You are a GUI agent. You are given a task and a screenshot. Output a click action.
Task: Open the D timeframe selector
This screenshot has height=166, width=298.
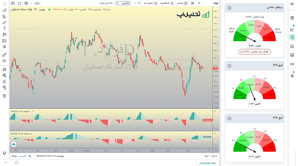[199, 3]
